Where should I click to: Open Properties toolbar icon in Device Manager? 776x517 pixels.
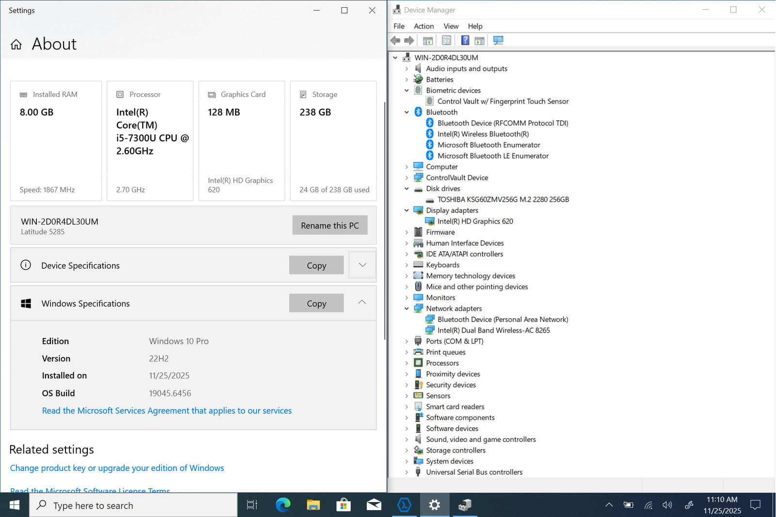tap(446, 40)
